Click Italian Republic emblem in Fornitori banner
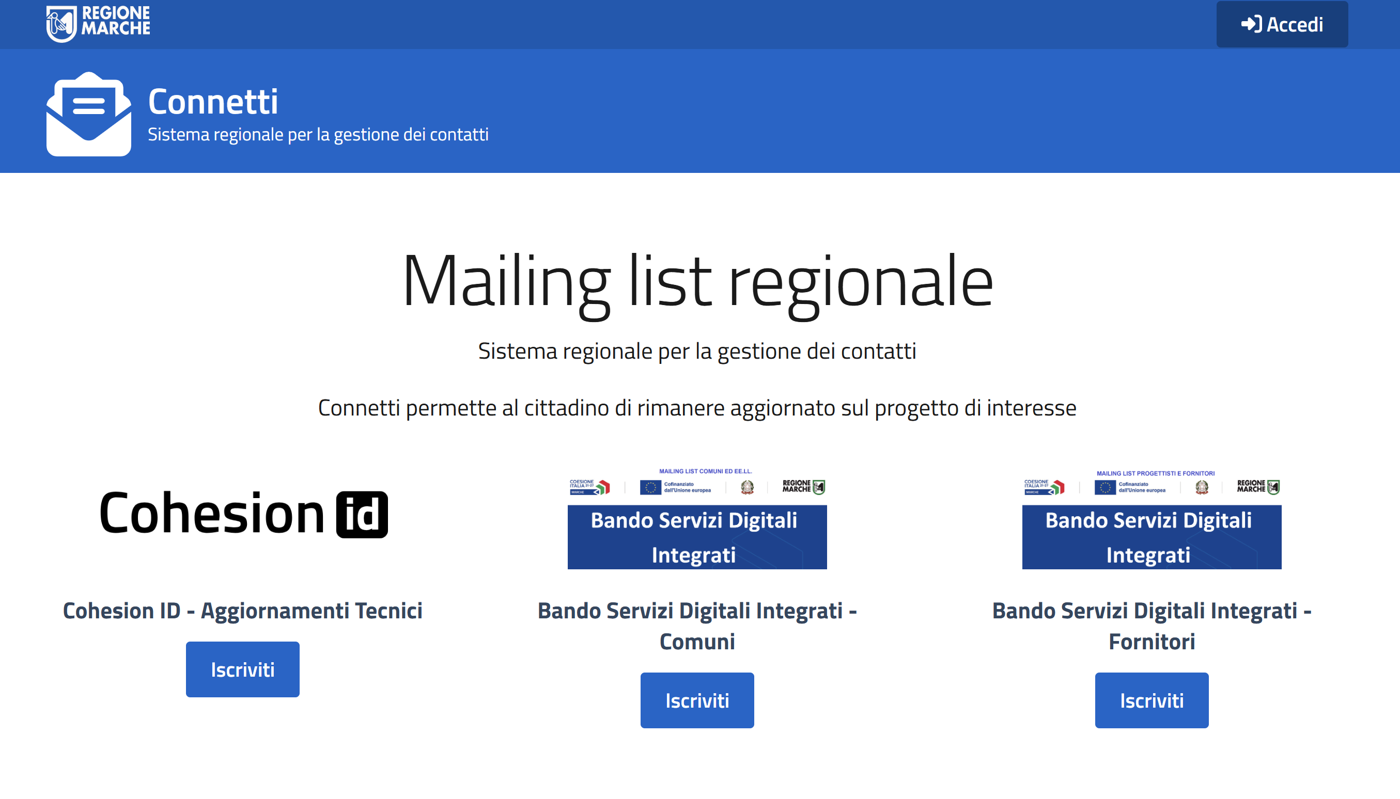 (x=1201, y=487)
